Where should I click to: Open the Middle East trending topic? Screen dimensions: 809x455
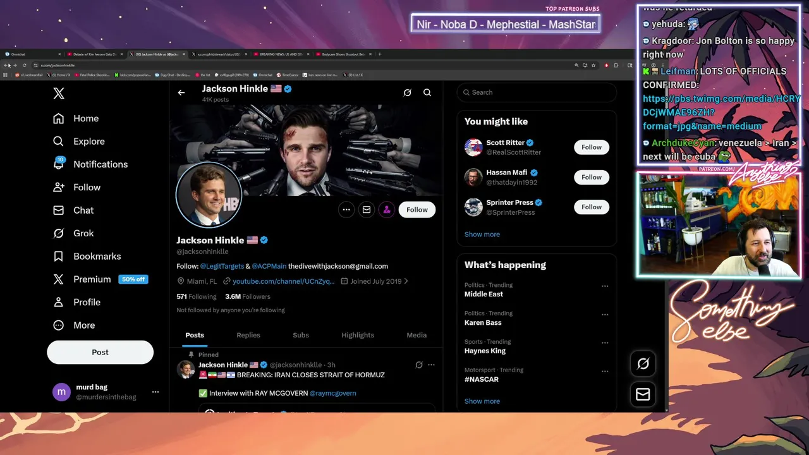pos(484,294)
